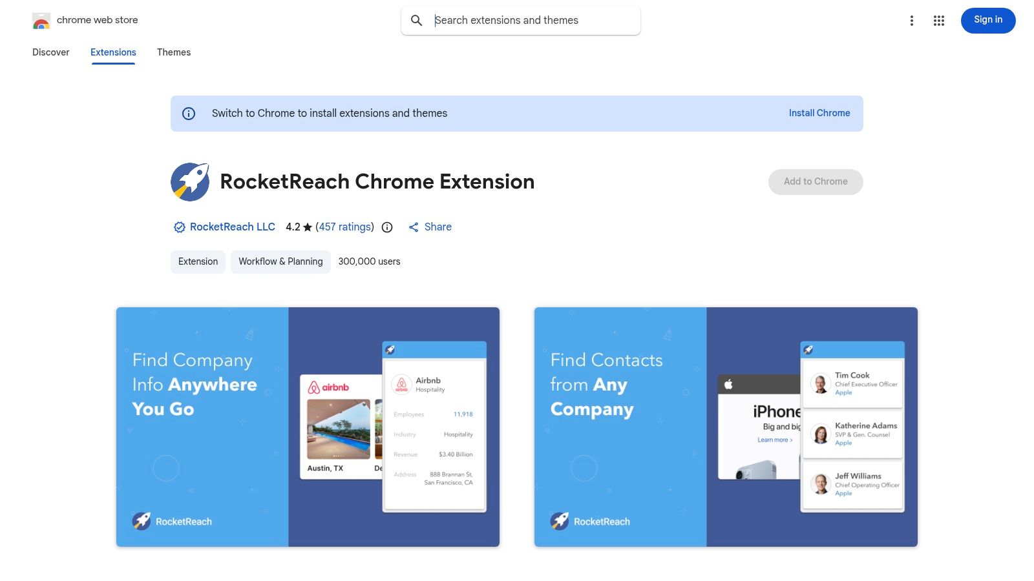
Task: Click the 300,000 users text
Action: [x=370, y=261]
